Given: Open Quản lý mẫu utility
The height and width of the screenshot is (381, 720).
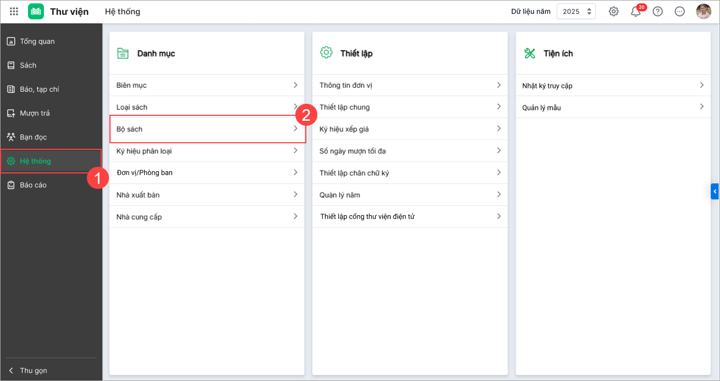Looking at the screenshot, I should (x=613, y=108).
